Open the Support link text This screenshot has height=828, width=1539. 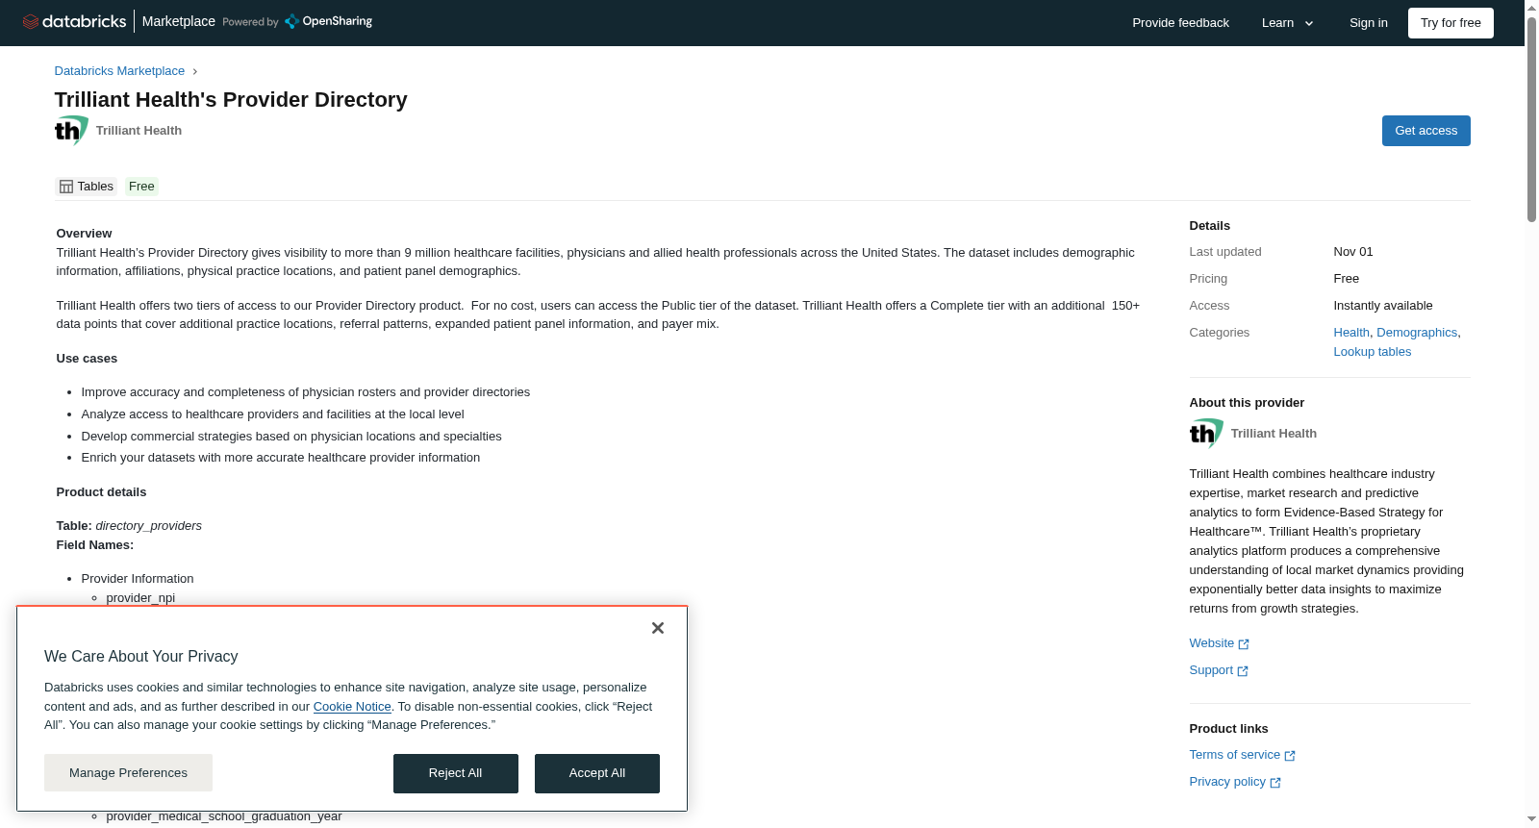(1211, 670)
